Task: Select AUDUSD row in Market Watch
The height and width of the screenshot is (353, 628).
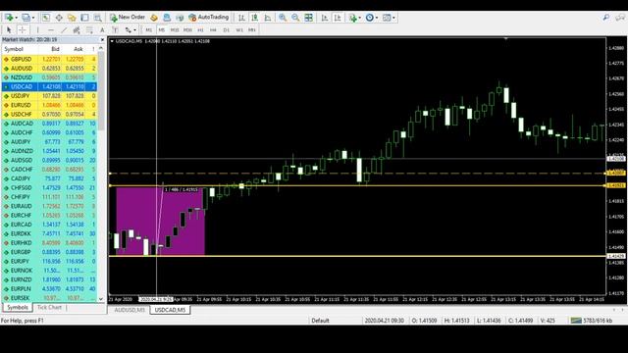Action: pyautogui.click(x=49, y=69)
